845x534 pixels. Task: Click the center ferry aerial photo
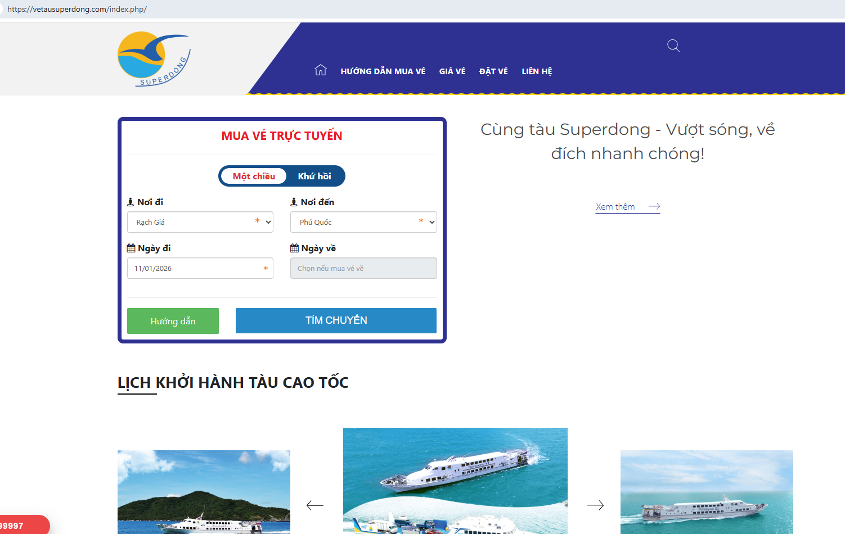point(455,481)
